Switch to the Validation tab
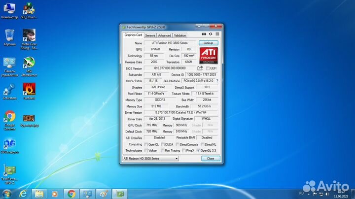Screen dimensions: 355x199 [180, 35]
